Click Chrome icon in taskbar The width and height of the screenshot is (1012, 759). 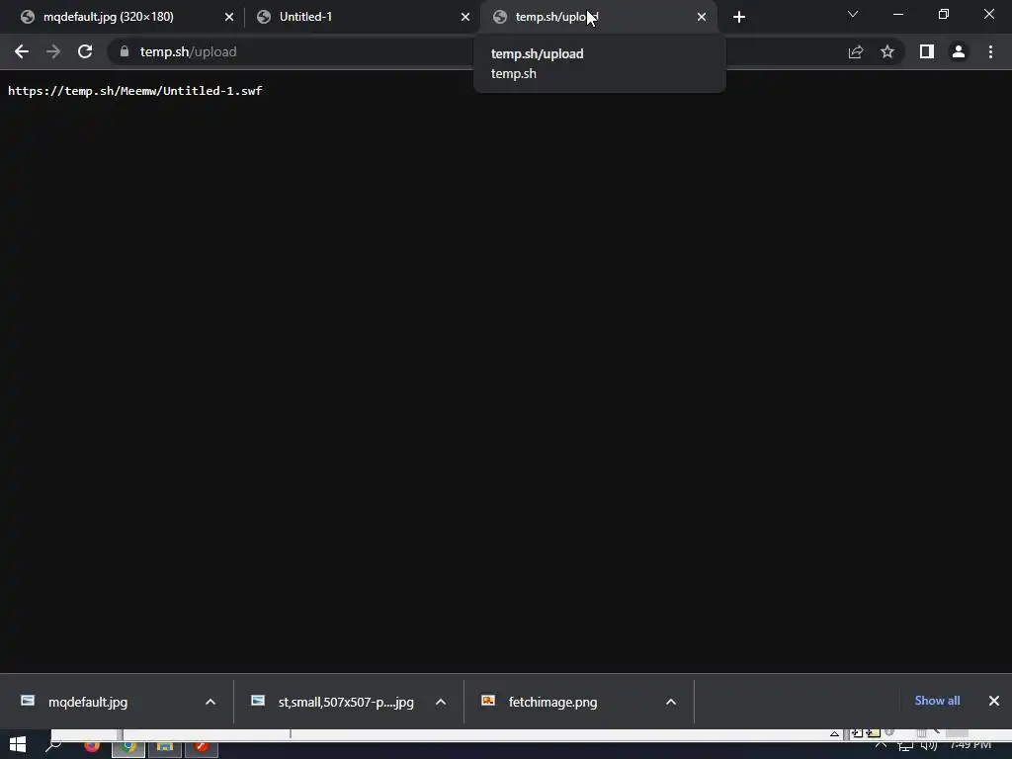click(x=128, y=747)
